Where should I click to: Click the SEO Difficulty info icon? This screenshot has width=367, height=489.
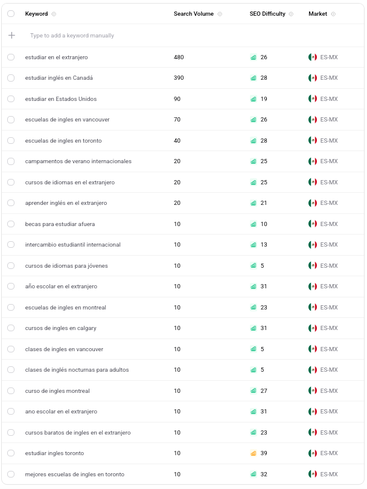[291, 14]
